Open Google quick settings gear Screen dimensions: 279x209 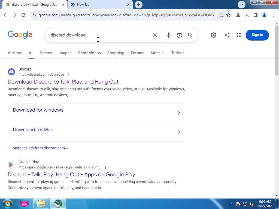click(x=214, y=35)
